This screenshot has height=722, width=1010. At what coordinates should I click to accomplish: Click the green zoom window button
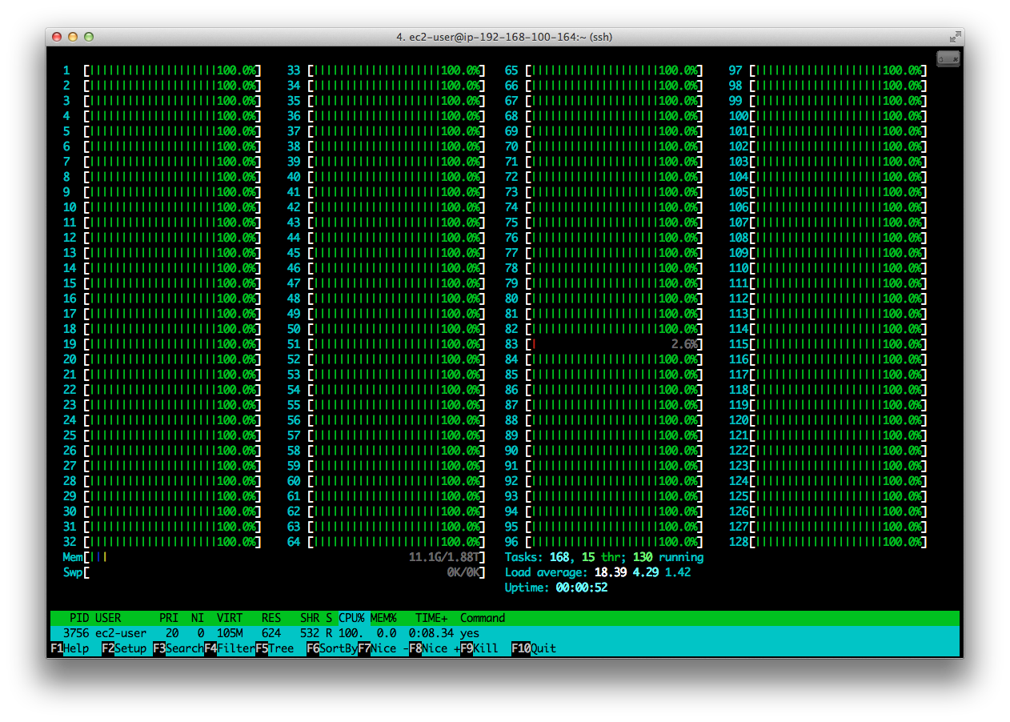point(89,37)
